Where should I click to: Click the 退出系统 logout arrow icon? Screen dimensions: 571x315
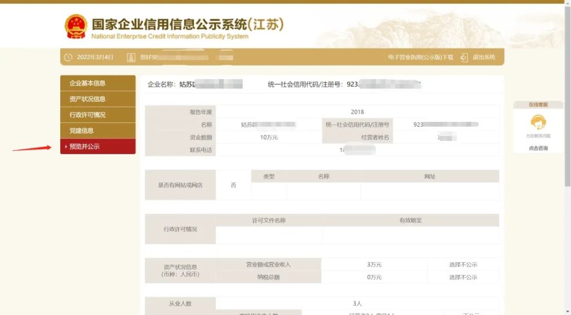pyautogui.click(x=464, y=57)
